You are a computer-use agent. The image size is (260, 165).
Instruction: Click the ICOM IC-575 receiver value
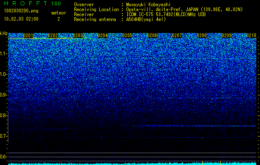[166, 14]
